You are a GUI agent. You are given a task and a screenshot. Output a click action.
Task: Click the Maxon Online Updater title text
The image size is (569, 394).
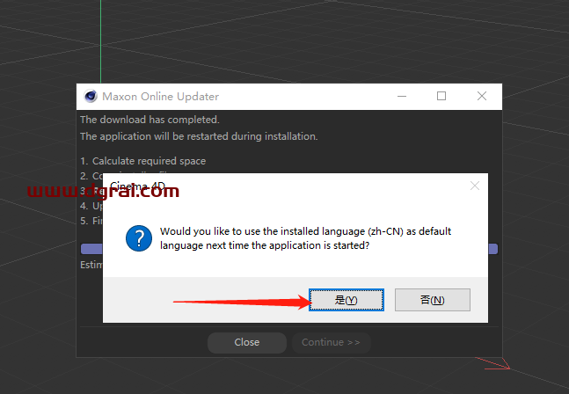160,97
